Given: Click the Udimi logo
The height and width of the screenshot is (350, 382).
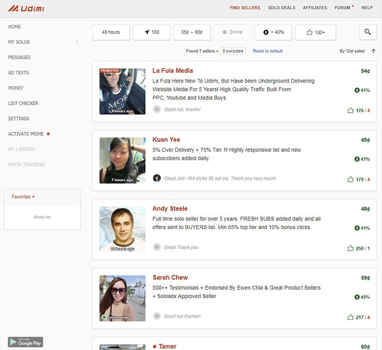Looking at the screenshot, I should (26, 8).
